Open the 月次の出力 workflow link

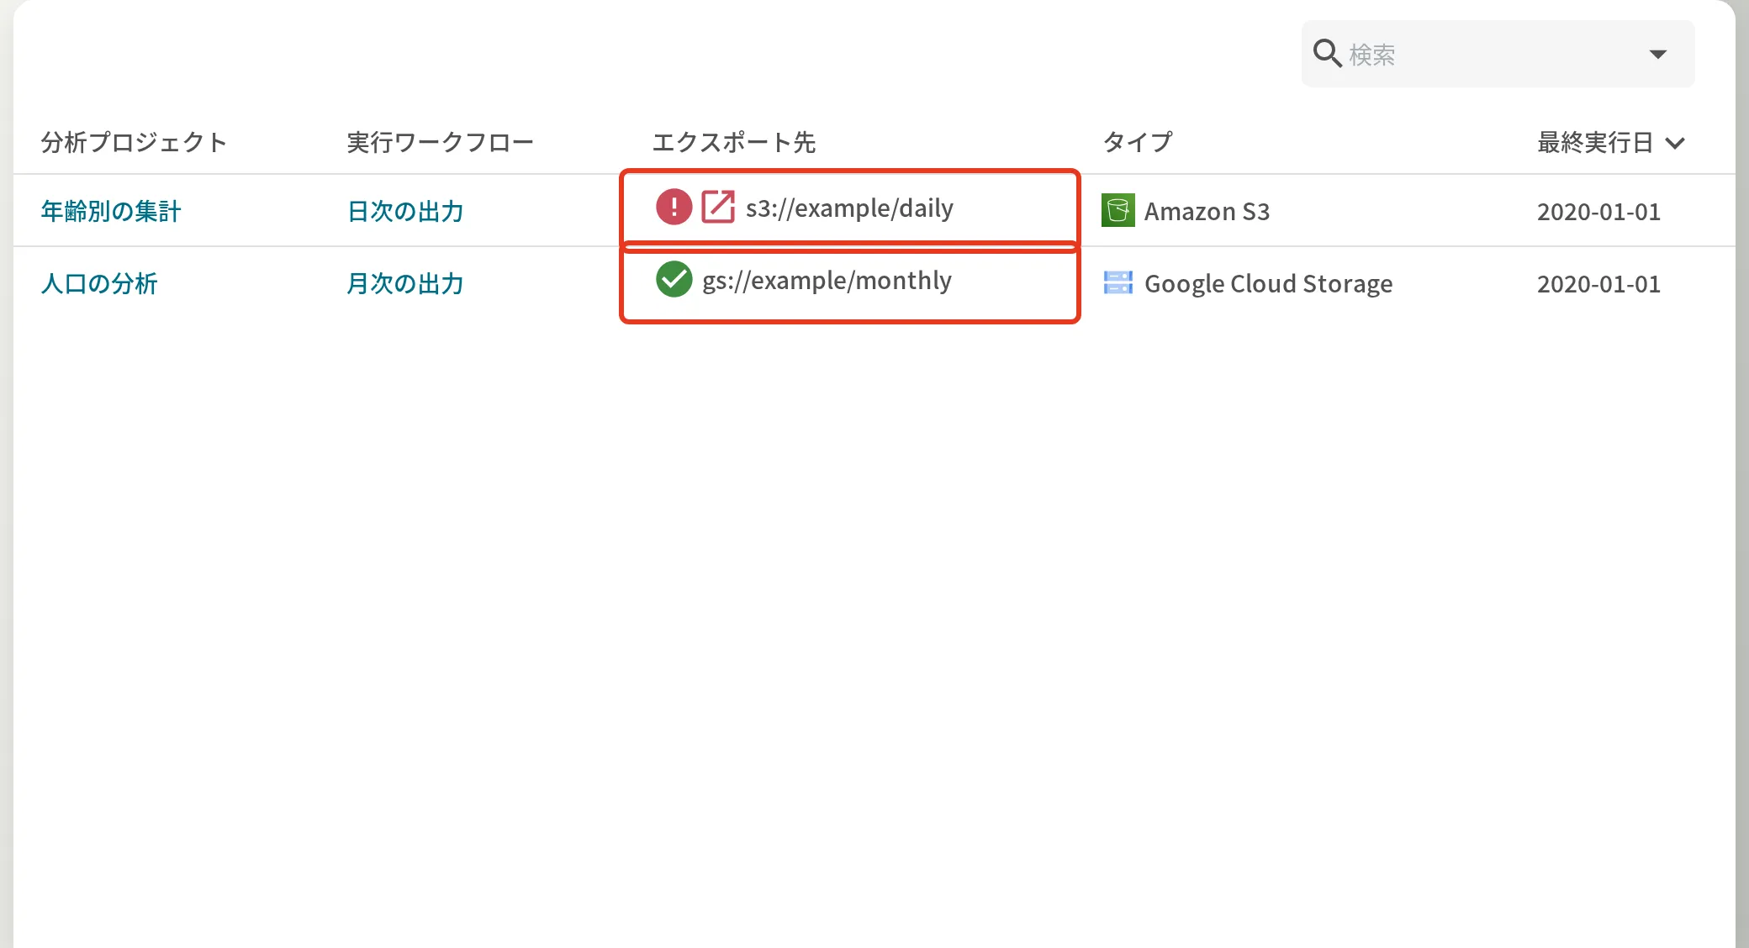405,283
